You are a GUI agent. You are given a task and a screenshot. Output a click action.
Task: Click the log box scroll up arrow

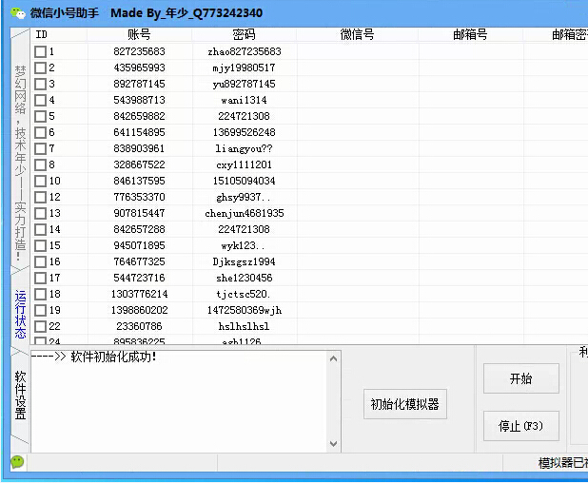[x=333, y=358]
